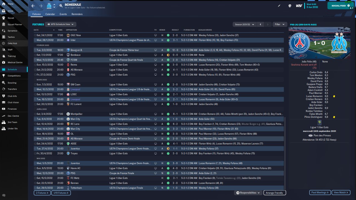Viewport: 356px width, 200px height.
Task: Toggle the row selector for Tottenham fixture
Action: (x=35, y=188)
